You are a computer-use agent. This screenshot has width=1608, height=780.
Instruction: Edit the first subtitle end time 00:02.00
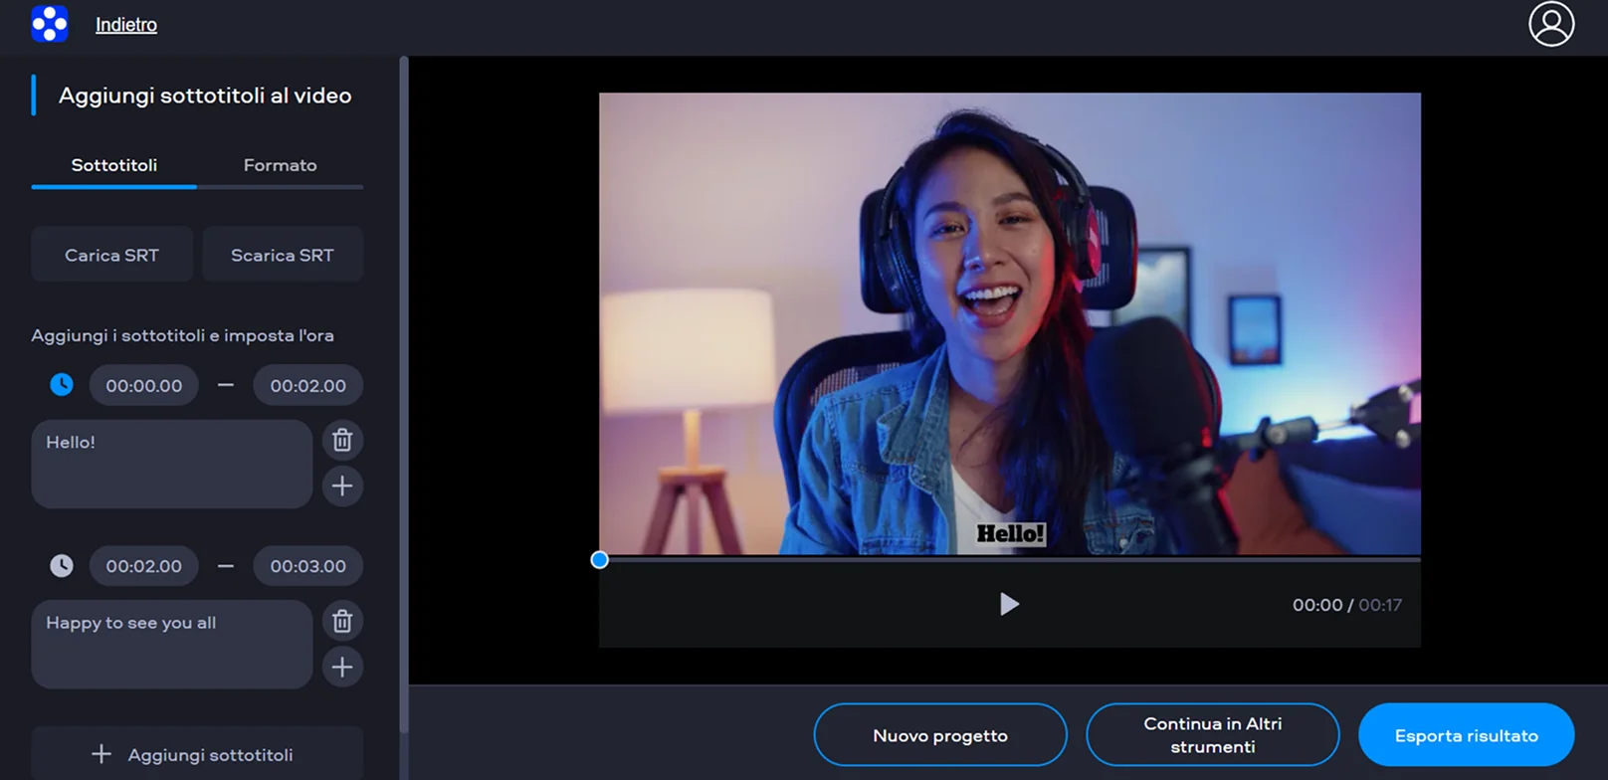(x=308, y=385)
